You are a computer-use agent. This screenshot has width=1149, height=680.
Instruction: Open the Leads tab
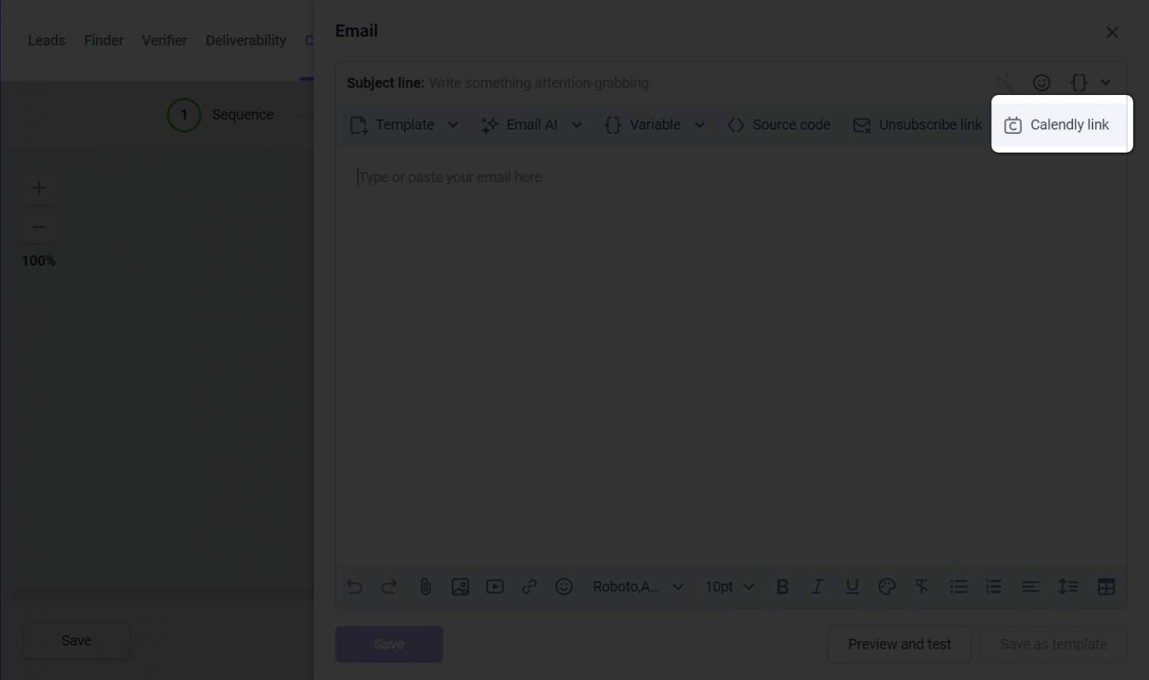pos(46,40)
